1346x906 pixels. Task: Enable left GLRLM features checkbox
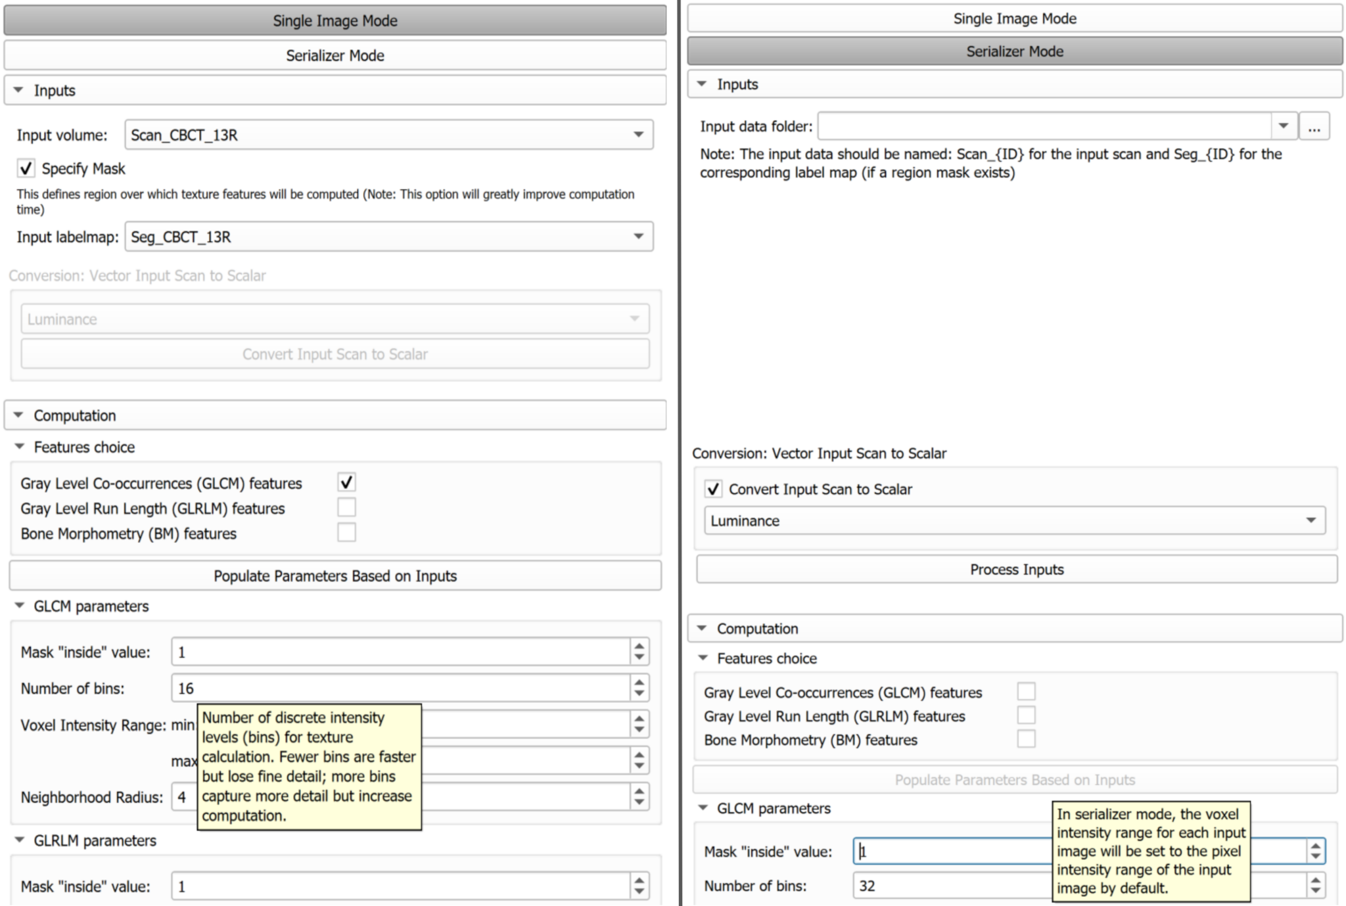tap(346, 508)
